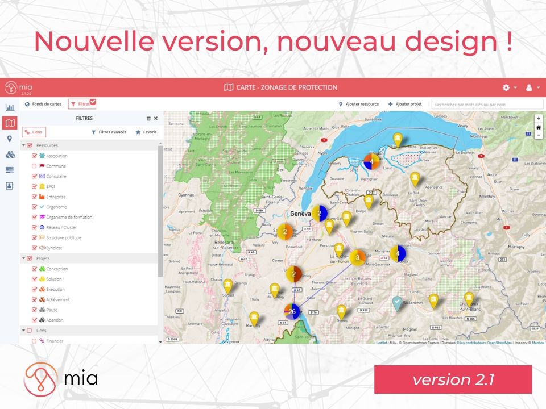Select the map view sidebar icon
The height and width of the screenshot is (409, 546).
[10, 123]
